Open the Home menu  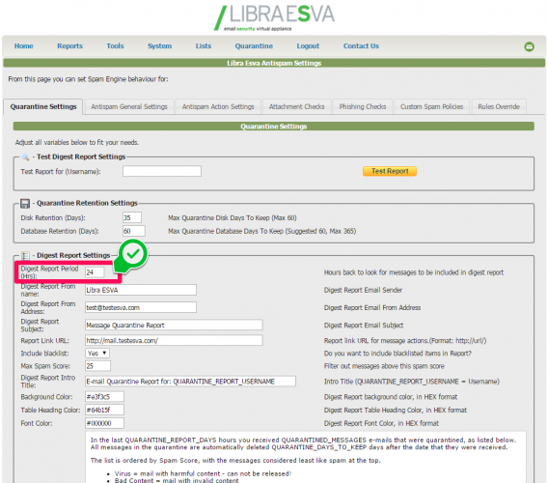pyautogui.click(x=24, y=45)
